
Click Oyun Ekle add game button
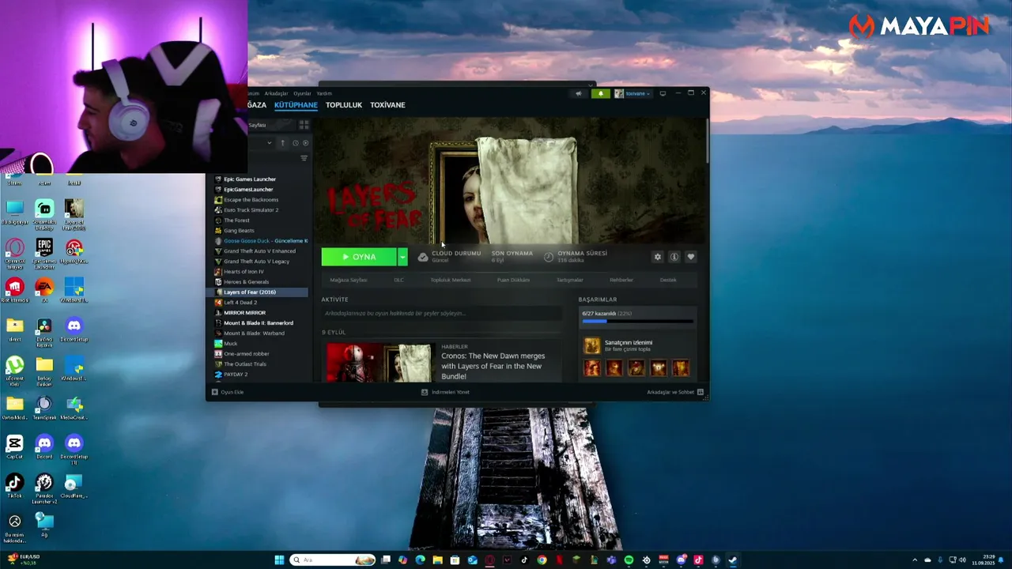coord(228,392)
